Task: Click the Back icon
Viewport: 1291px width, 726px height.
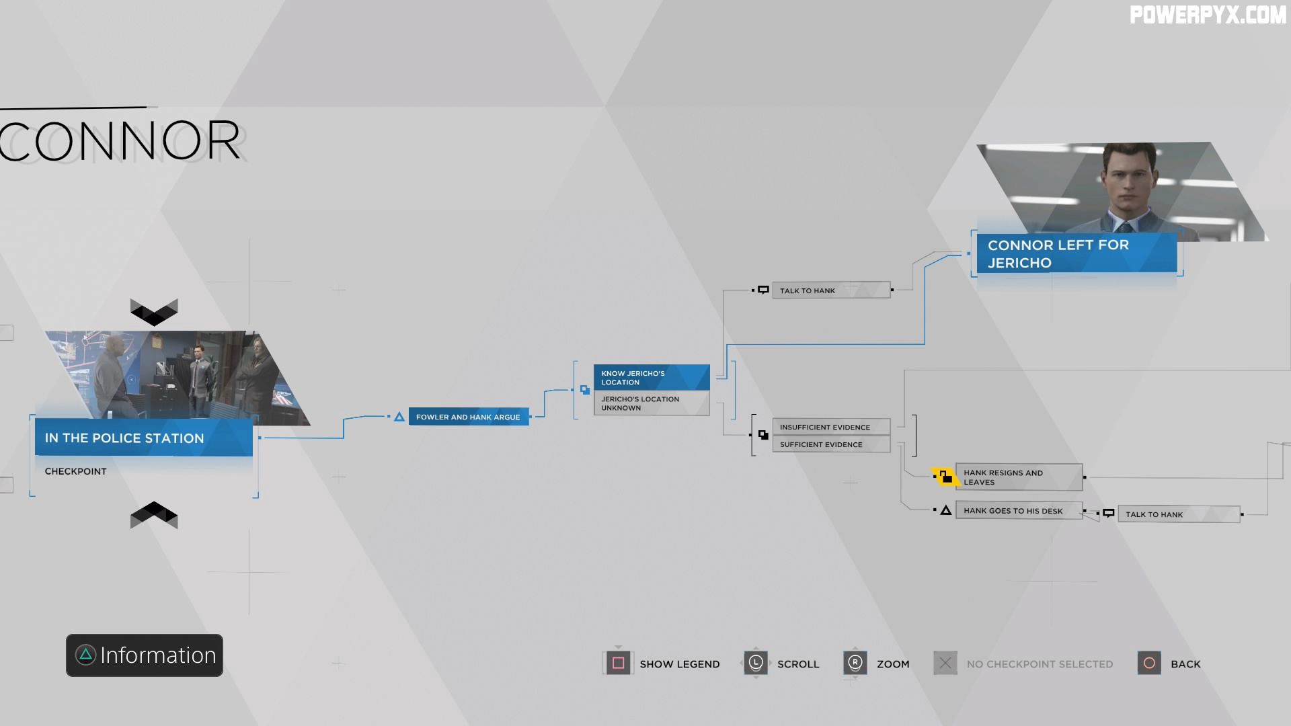Action: point(1151,663)
